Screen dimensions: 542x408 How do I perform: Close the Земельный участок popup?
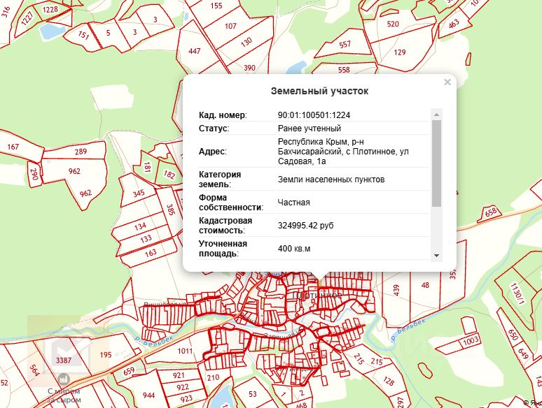coord(447,82)
